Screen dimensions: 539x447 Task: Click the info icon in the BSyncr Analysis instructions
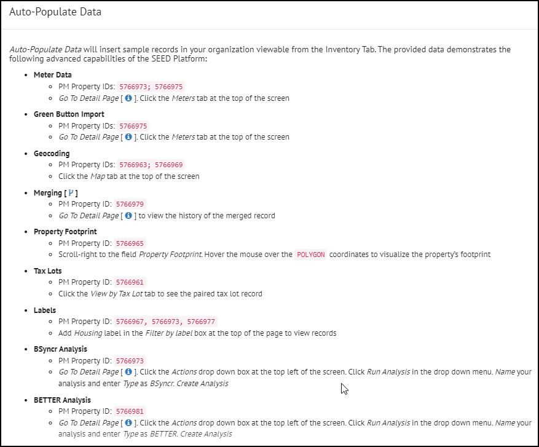[x=128, y=371]
